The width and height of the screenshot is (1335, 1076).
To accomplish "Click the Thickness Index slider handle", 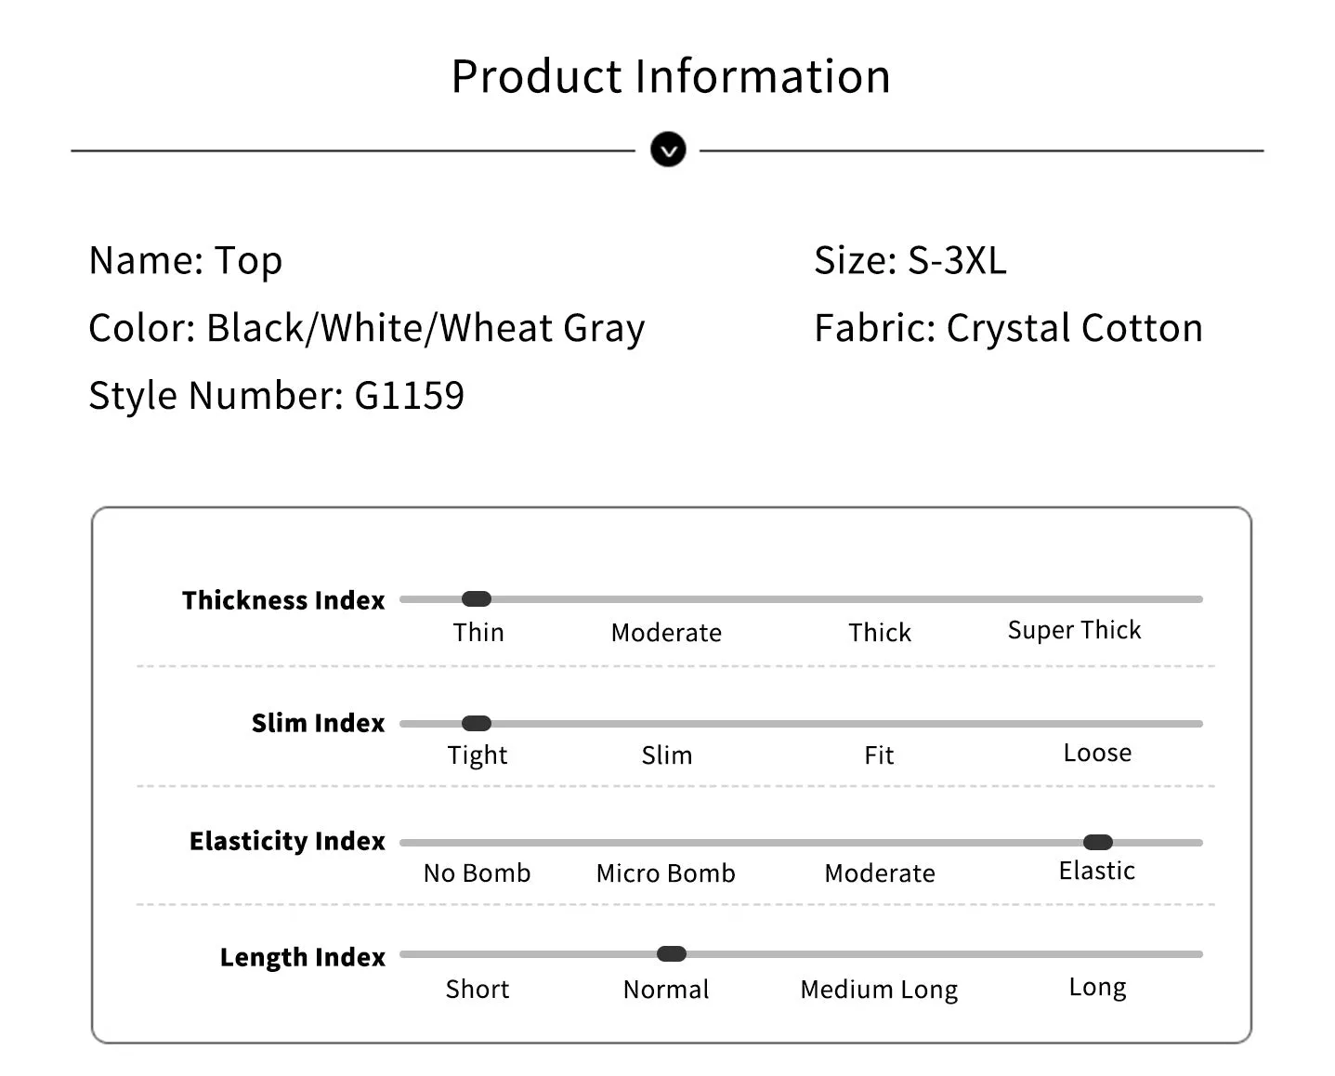I will point(477,599).
